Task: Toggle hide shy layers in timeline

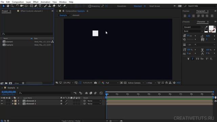Action: pyautogui.click(x=86, y=93)
